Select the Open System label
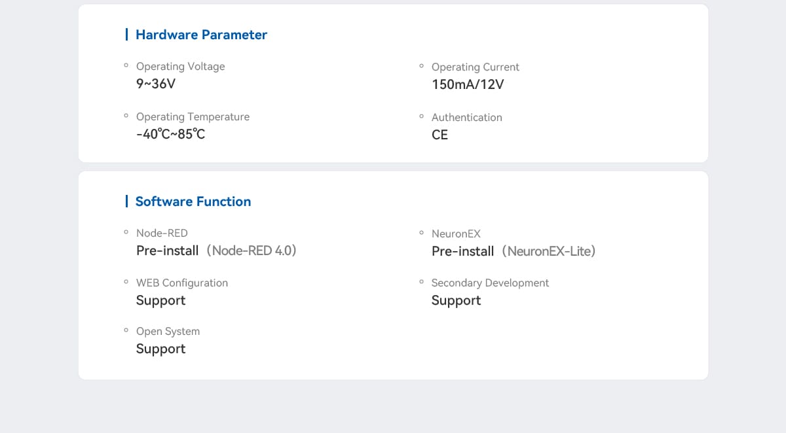 pos(168,331)
